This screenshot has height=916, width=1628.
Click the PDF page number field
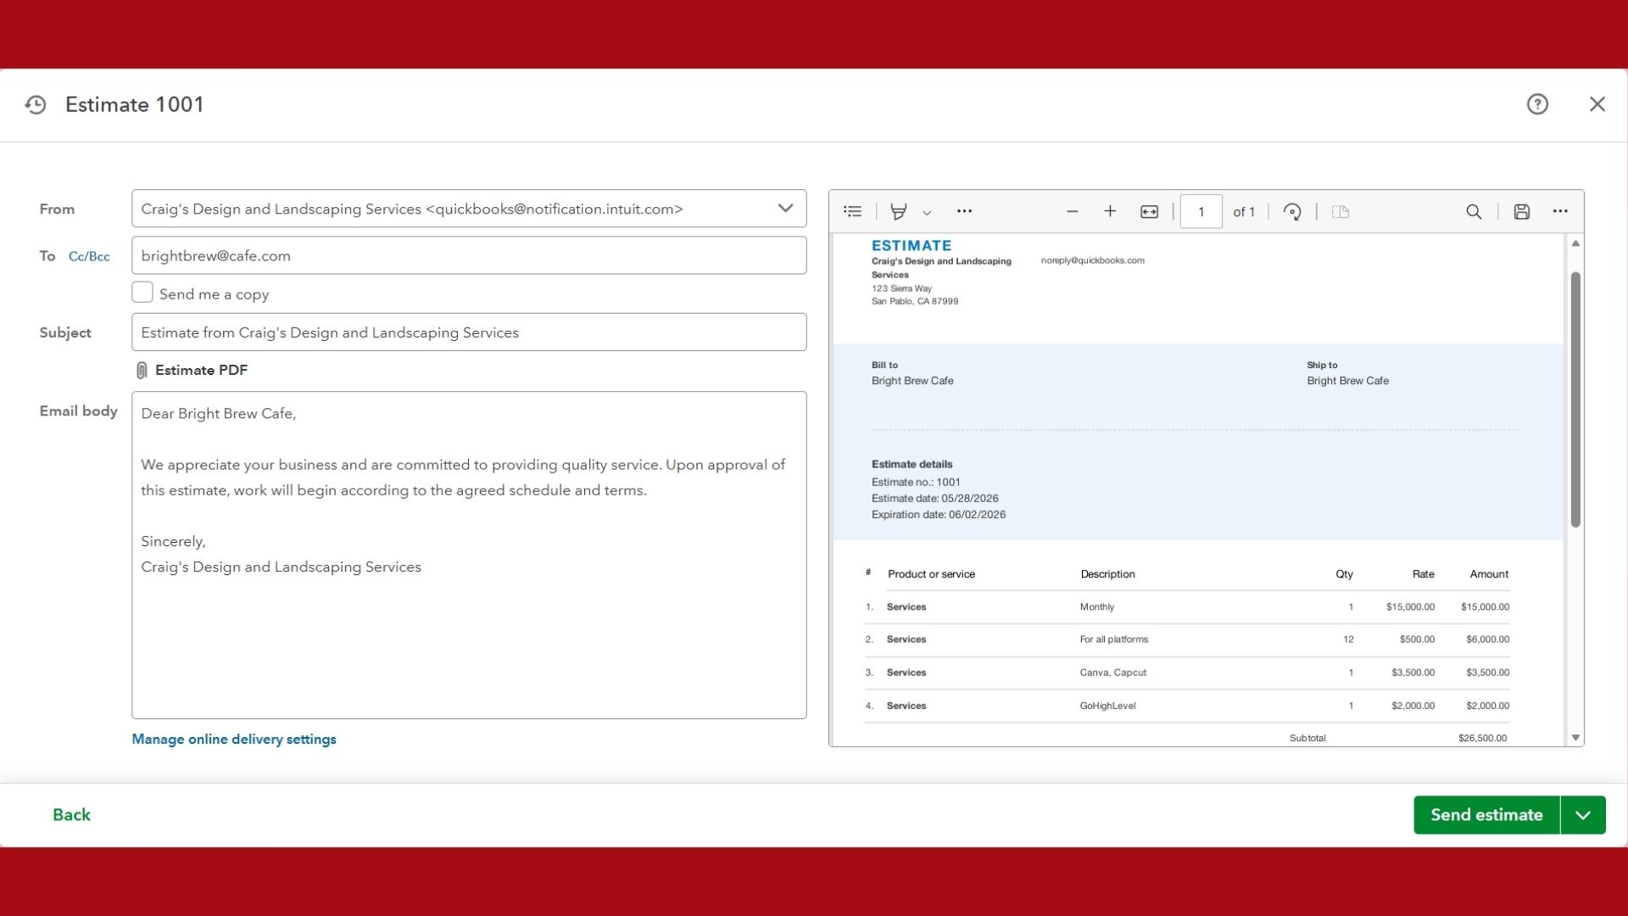pyautogui.click(x=1201, y=211)
